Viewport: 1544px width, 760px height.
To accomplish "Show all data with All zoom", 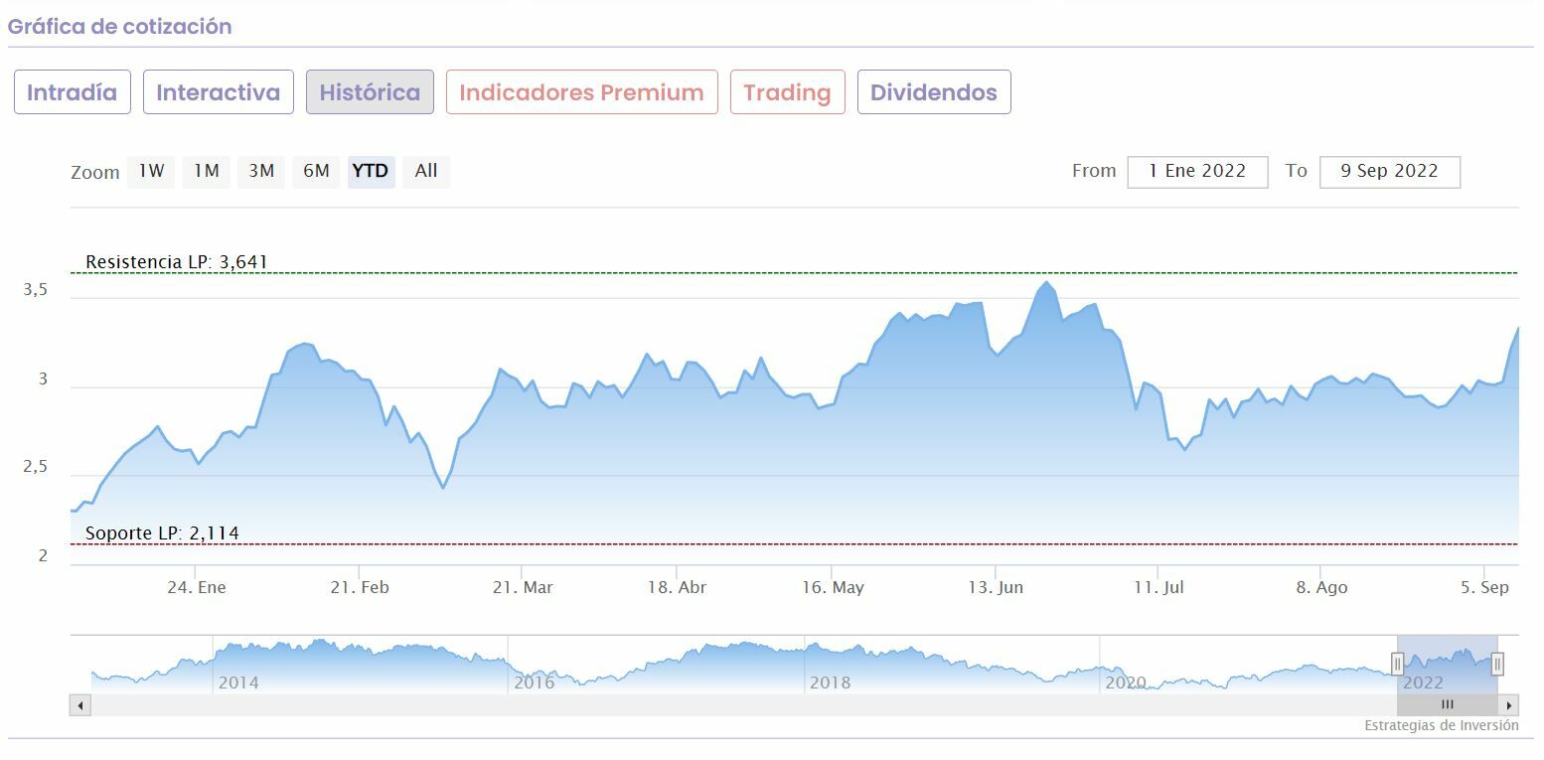I will point(426,171).
